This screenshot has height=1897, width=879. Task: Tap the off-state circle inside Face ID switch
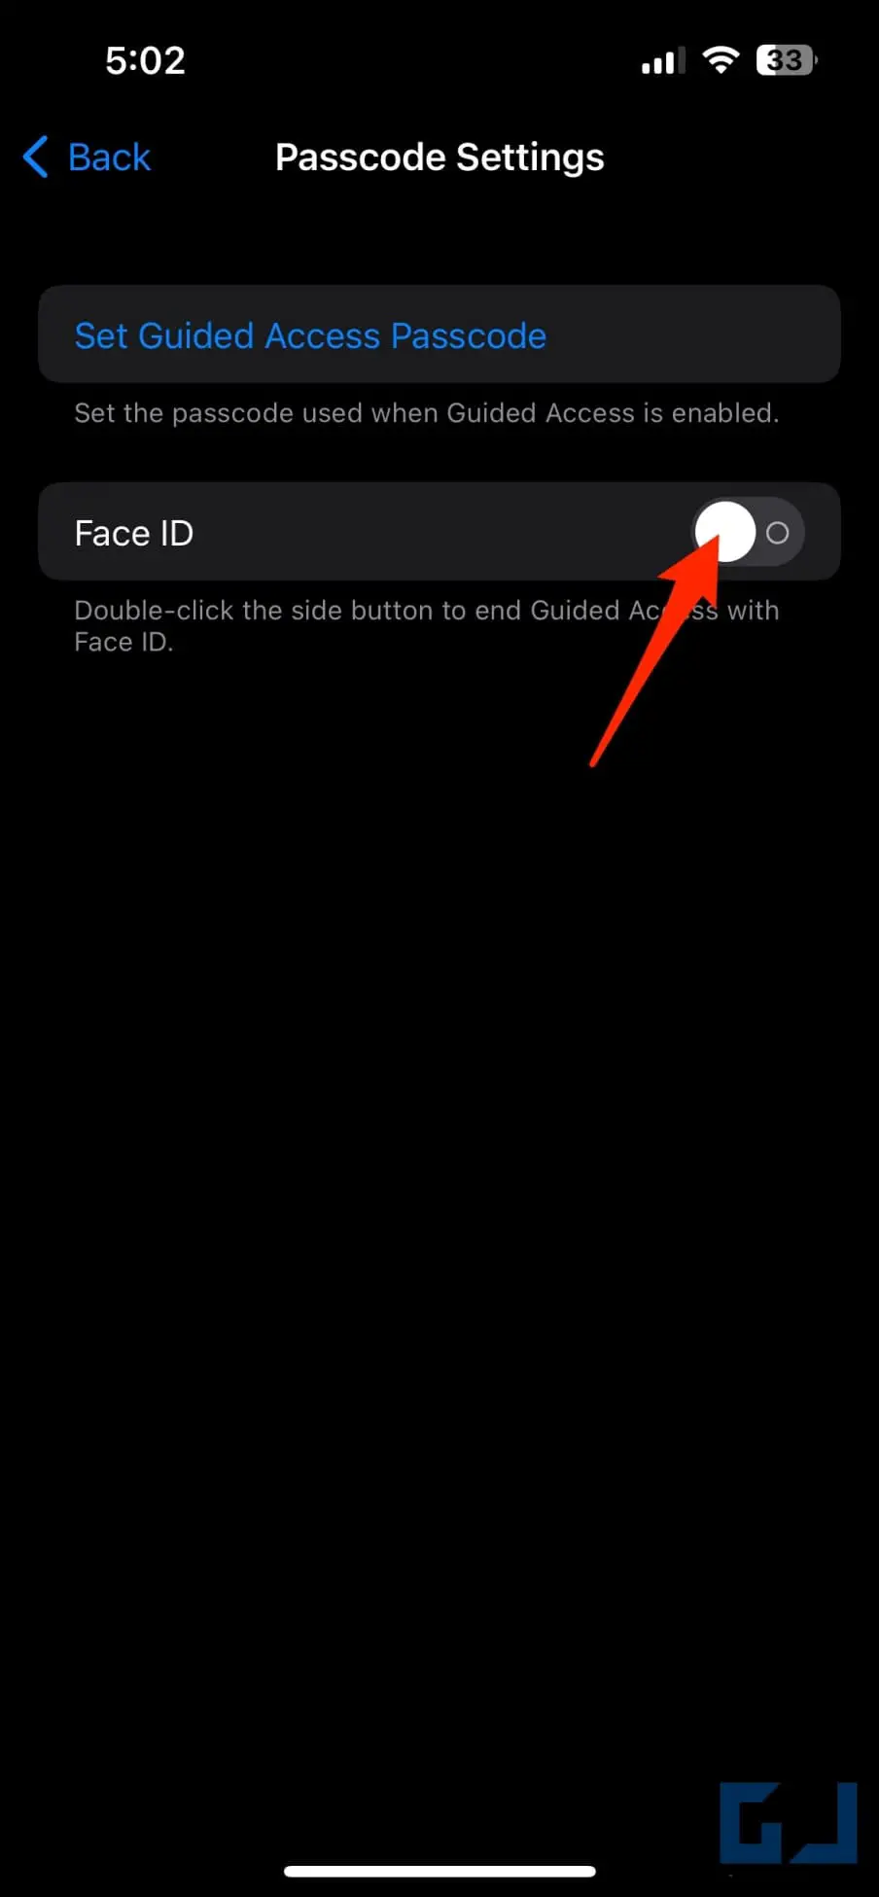[x=777, y=533]
